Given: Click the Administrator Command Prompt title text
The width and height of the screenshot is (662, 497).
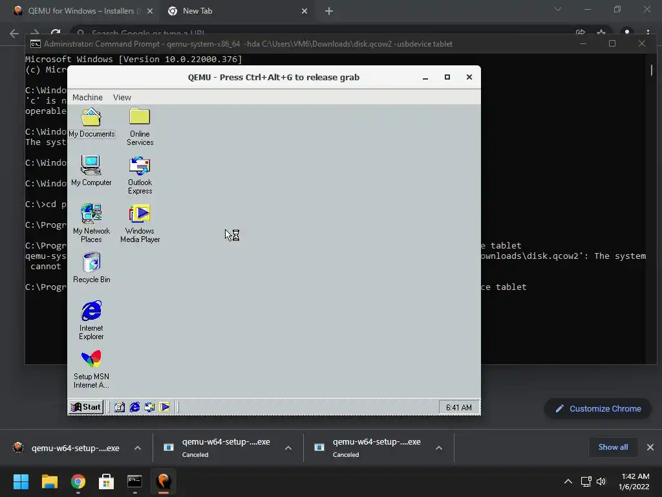Looking at the screenshot, I should point(248,44).
